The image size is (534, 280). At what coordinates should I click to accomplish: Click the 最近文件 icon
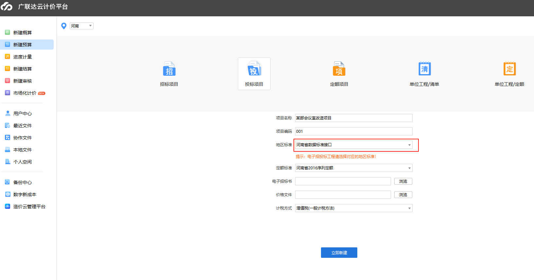coord(8,125)
